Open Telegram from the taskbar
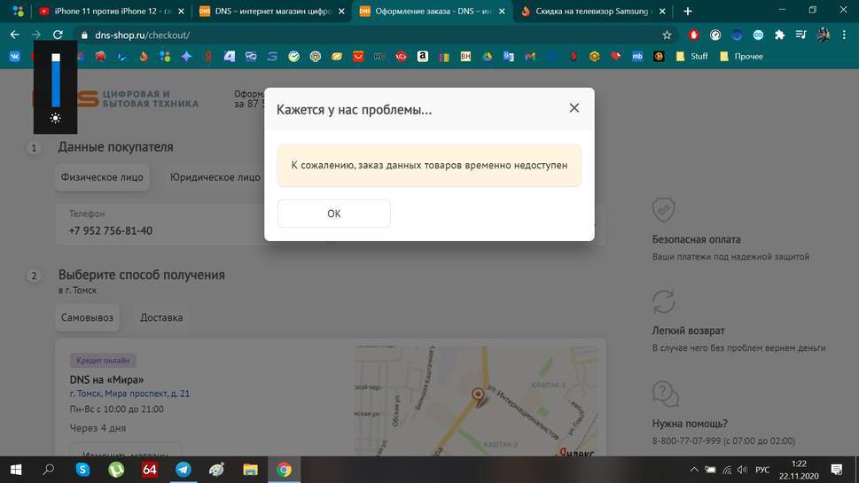The width and height of the screenshot is (859, 483). (183, 470)
